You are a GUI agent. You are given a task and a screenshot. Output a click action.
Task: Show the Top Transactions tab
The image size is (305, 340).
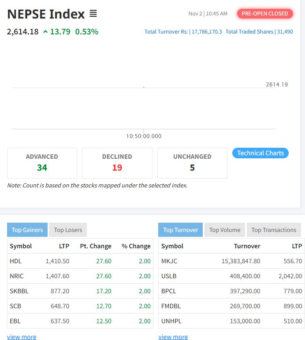274,230
